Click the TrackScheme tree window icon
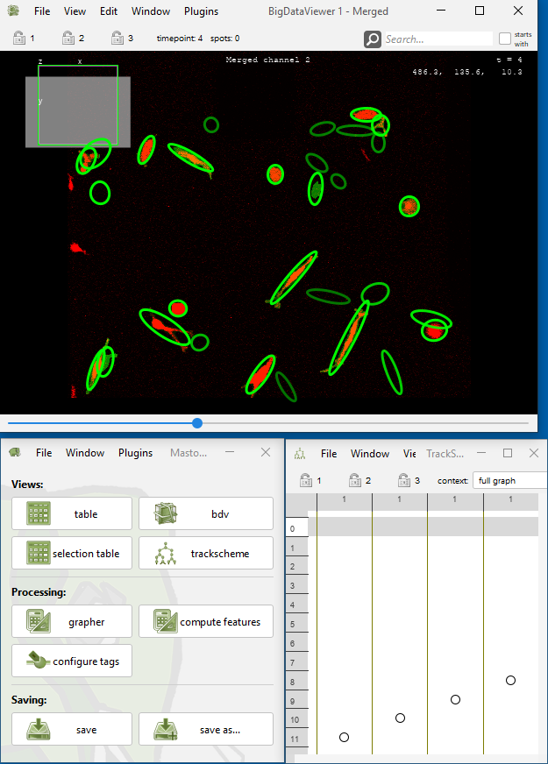 (x=299, y=454)
